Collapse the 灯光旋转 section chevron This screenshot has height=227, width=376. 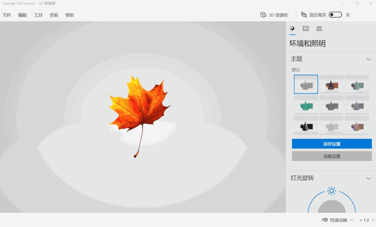(x=368, y=178)
